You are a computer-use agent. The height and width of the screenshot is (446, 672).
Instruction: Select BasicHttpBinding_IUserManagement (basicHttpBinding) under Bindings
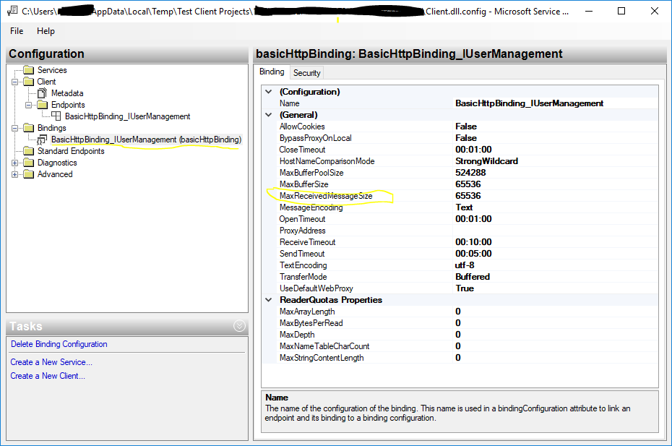click(146, 140)
